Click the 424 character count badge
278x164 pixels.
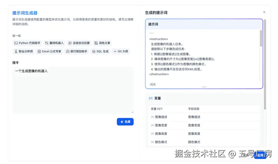pyautogui.click(x=153, y=84)
